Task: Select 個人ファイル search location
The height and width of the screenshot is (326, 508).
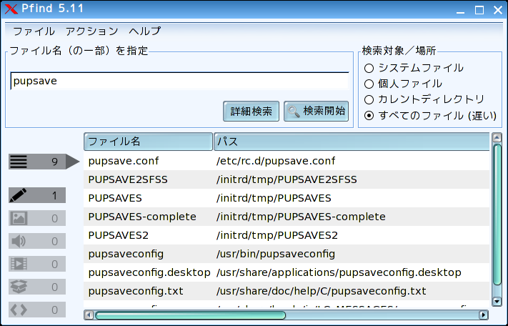Action: (x=403, y=84)
